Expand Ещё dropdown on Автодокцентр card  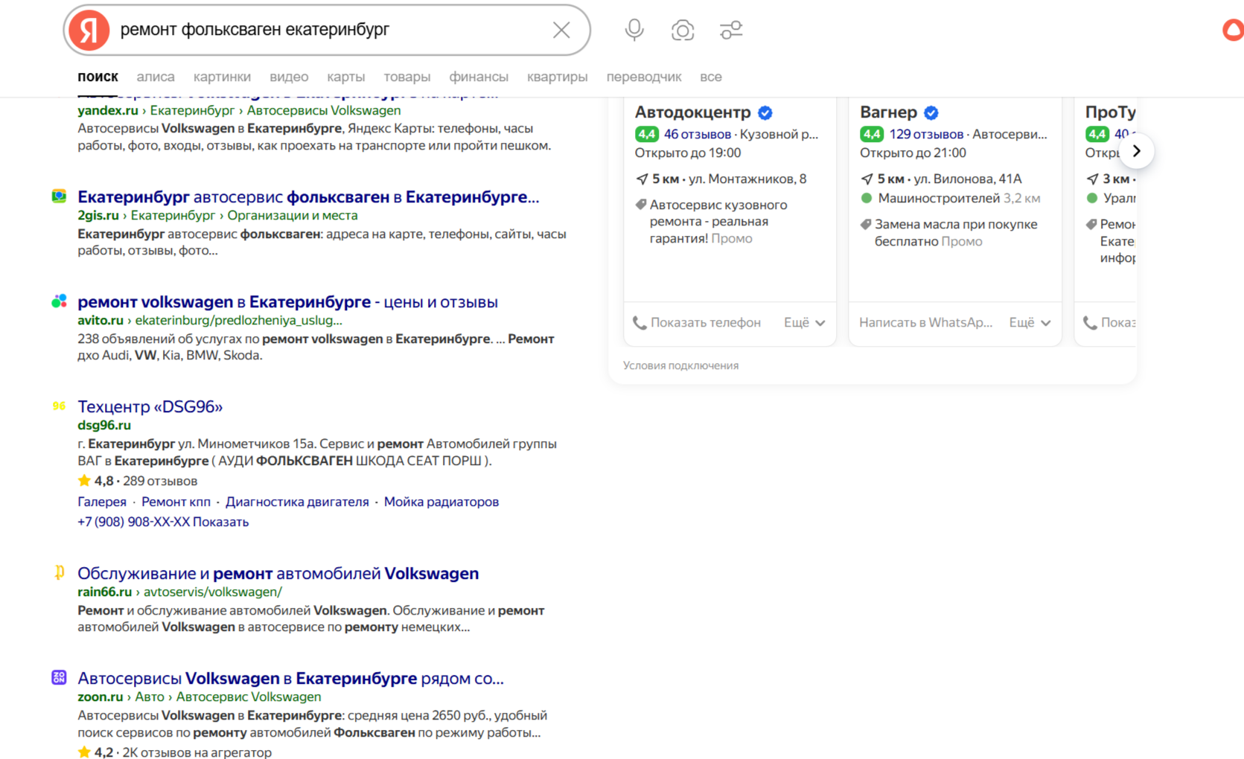pos(804,322)
